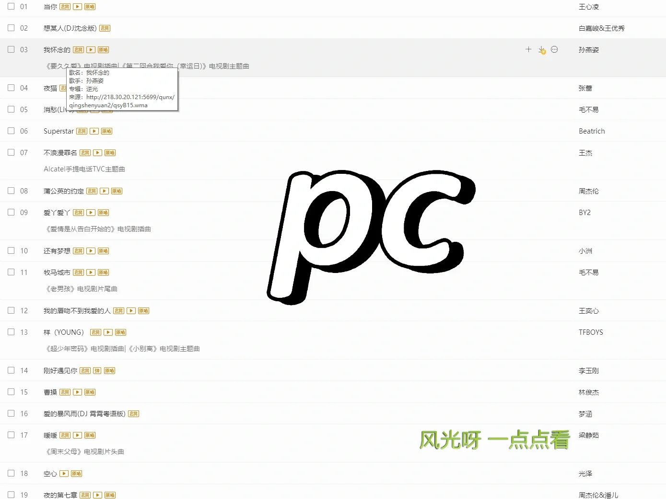Viewport: 666px width, 499px height.
Task: Add 我怀念的 to a playlist with the plus icon
Action: click(528, 49)
